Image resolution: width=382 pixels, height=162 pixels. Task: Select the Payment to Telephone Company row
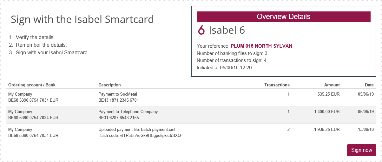tap(191, 115)
